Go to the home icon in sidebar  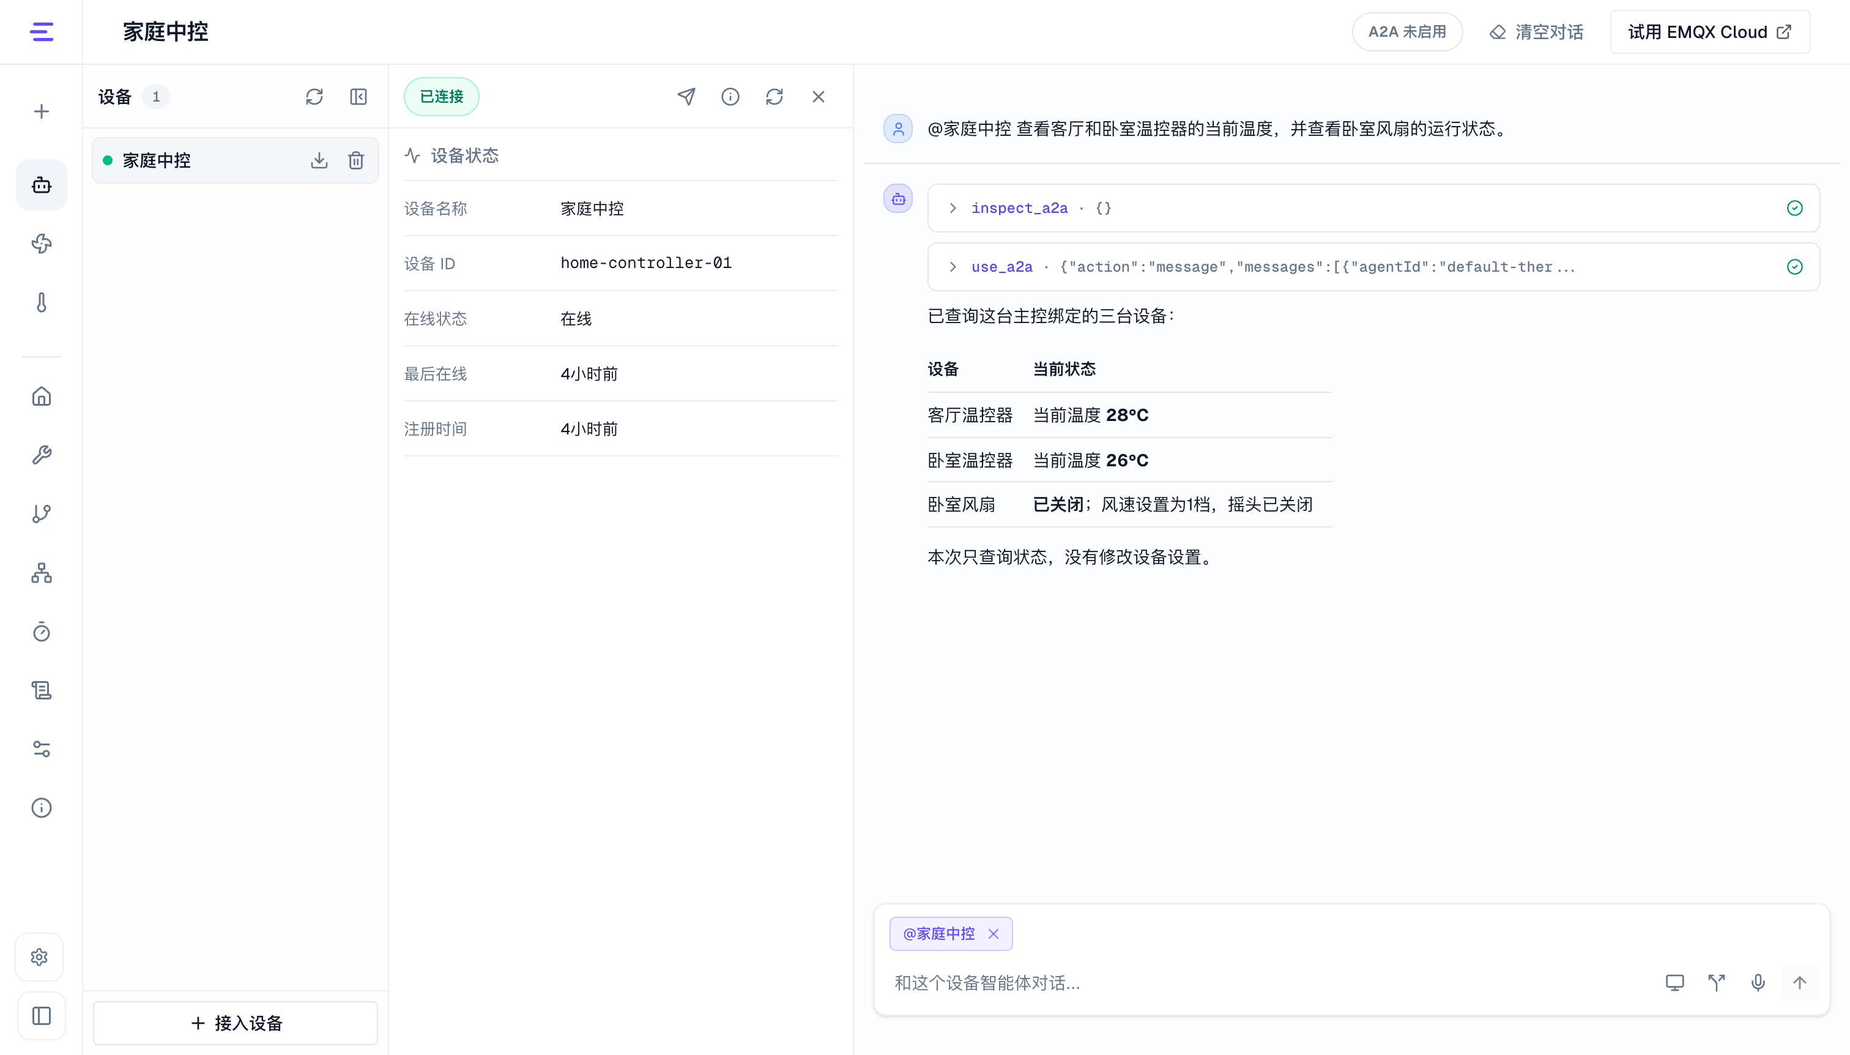point(41,397)
